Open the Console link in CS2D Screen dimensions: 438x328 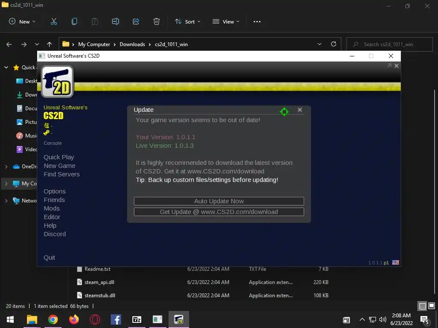tap(53, 143)
